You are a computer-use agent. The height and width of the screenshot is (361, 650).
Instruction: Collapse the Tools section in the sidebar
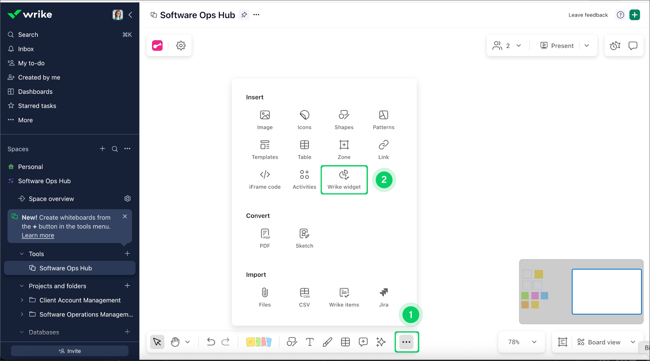(21, 254)
